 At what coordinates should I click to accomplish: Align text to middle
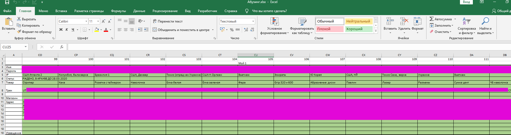click(126, 21)
